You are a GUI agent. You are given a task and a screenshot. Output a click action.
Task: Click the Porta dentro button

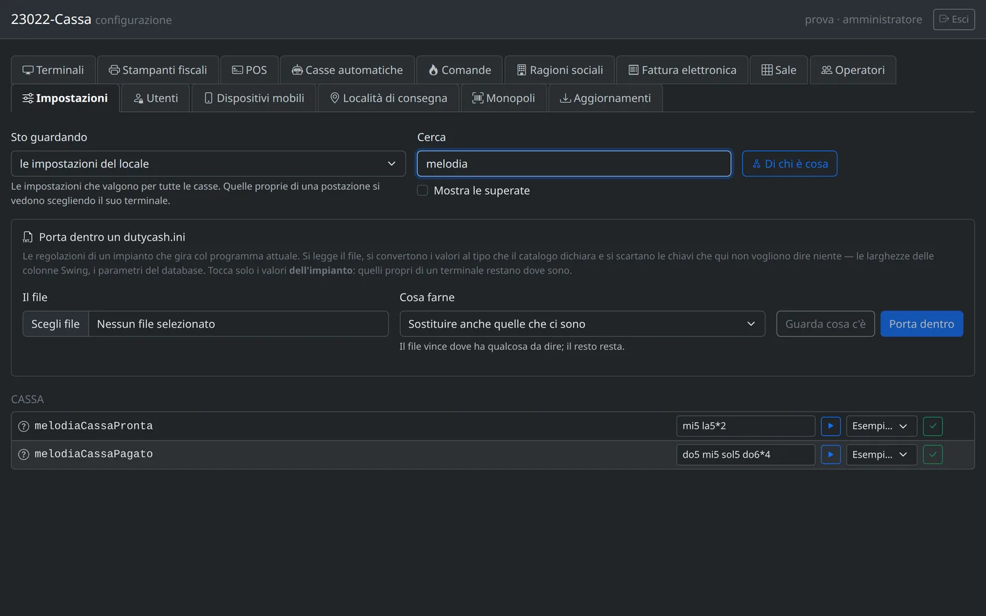pos(921,324)
